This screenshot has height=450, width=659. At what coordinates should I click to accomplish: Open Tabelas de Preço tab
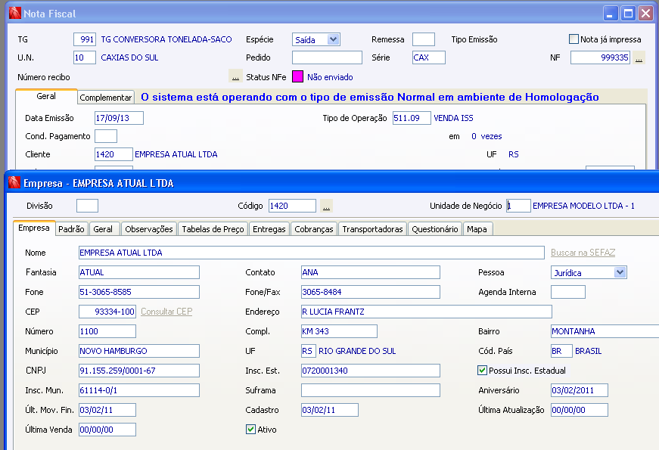tap(213, 229)
